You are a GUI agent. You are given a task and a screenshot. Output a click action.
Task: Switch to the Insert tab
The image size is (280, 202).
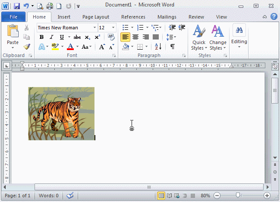click(64, 17)
